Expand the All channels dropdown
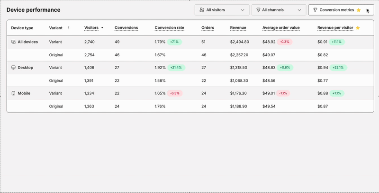Screen dimensions: 379x193 (x=279, y=10)
